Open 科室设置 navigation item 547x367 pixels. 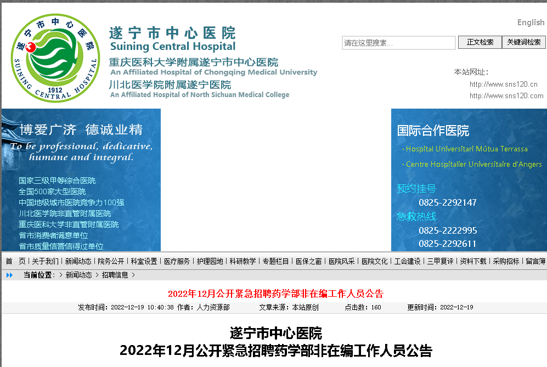(x=144, y=261)
